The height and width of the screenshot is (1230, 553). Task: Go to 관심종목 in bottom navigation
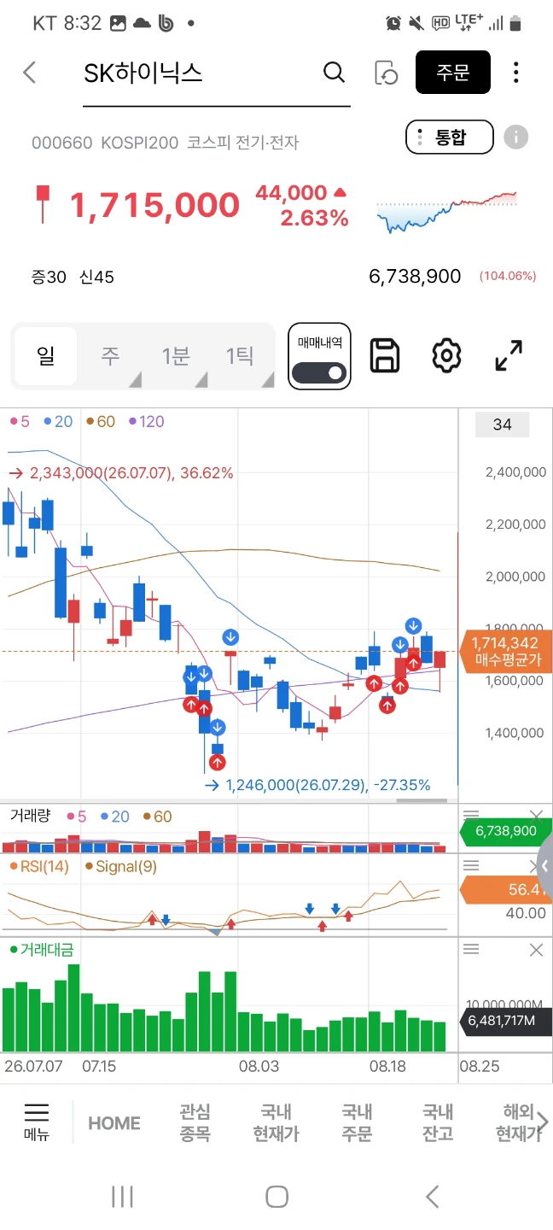[x=195, y=1122]
